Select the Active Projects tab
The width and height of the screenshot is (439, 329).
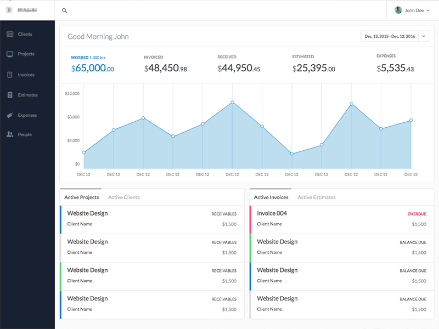coord(82,197)
